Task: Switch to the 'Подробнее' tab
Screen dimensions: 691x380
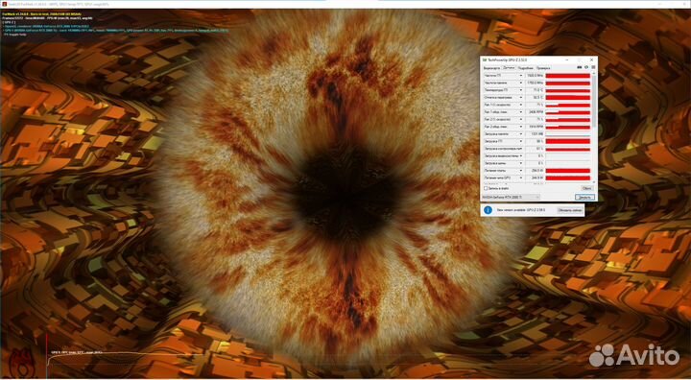Action: coord(525,68)
